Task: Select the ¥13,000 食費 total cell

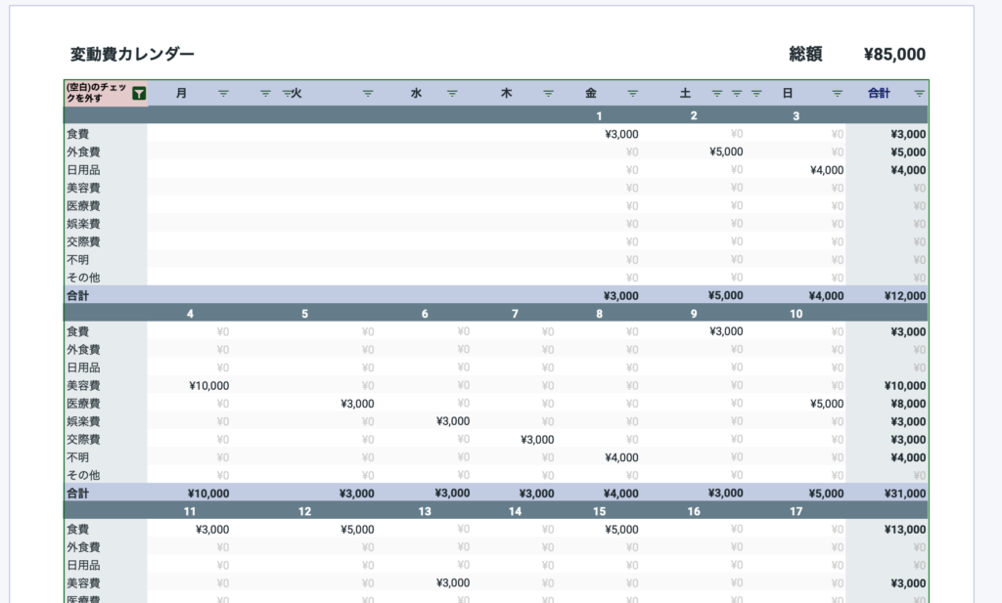Action: pos(904,530)
